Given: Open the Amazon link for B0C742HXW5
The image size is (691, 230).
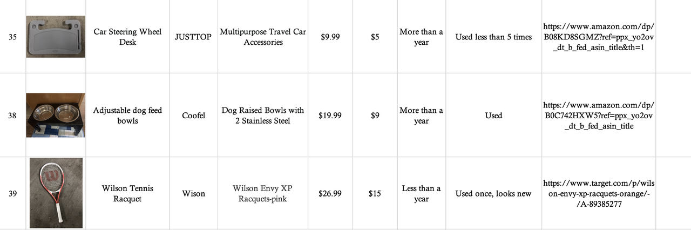Looking at the screenshot, I should (x=599, y=116).
